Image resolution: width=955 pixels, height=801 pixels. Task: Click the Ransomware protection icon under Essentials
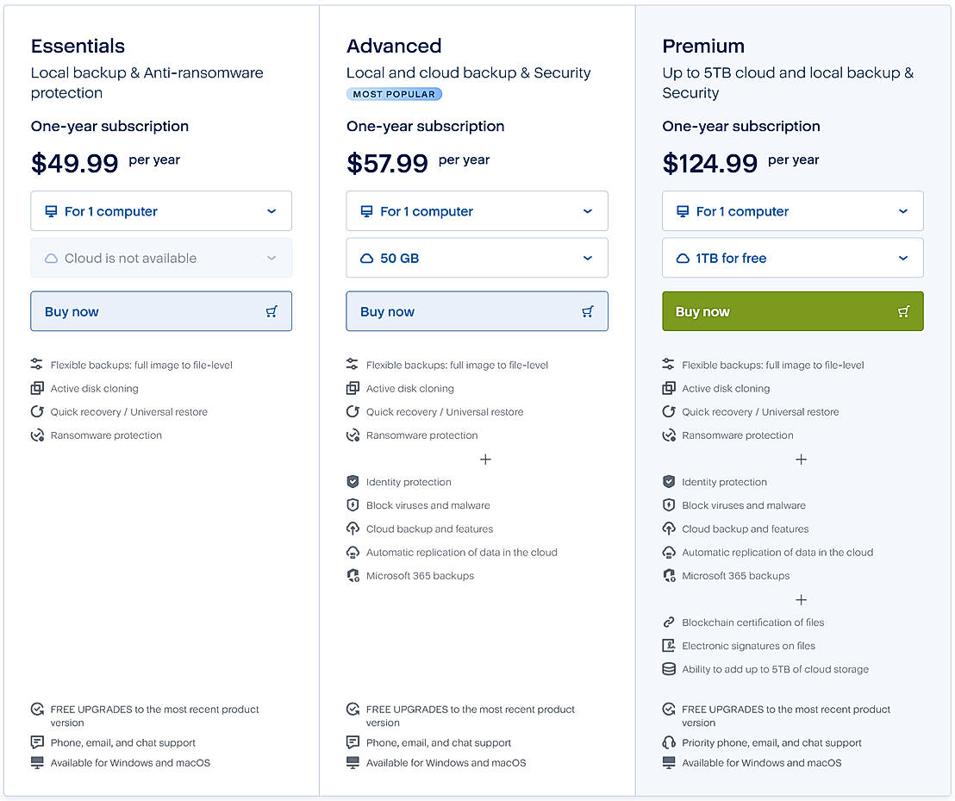click(x=36, y=435)
